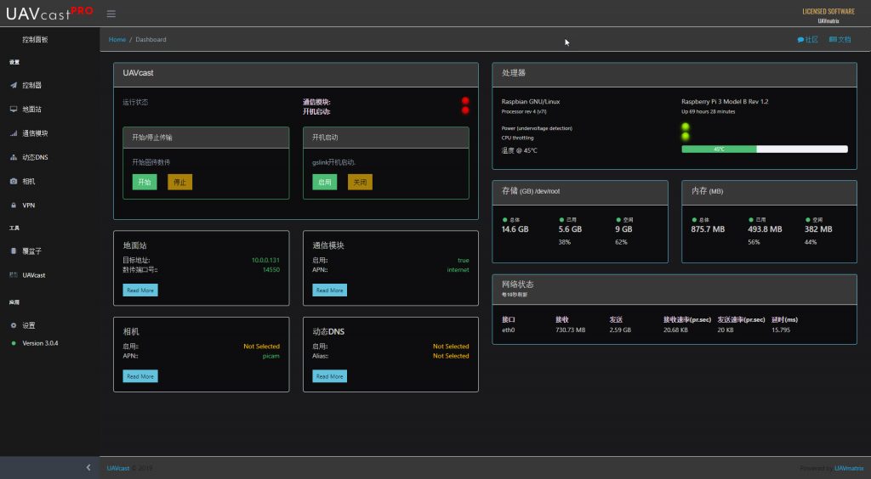Click the red 开机启动 status indicator

point(465,110)
